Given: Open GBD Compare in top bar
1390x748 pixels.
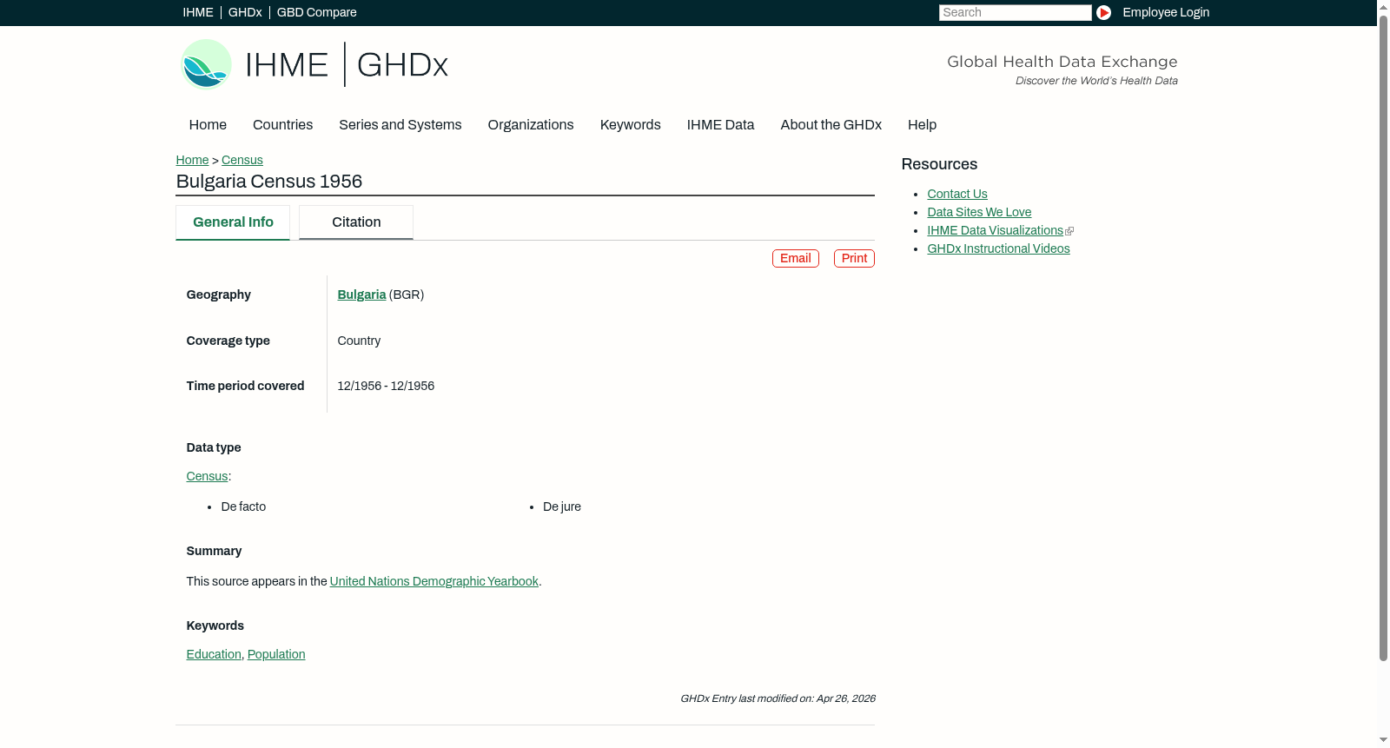Looking at the screenshot, I should pyautogui.click(x=317, y=12).
